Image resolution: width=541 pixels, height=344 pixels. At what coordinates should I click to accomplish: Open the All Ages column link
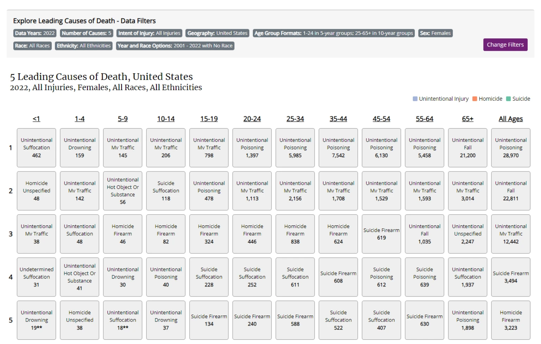(x=511, y=119)
